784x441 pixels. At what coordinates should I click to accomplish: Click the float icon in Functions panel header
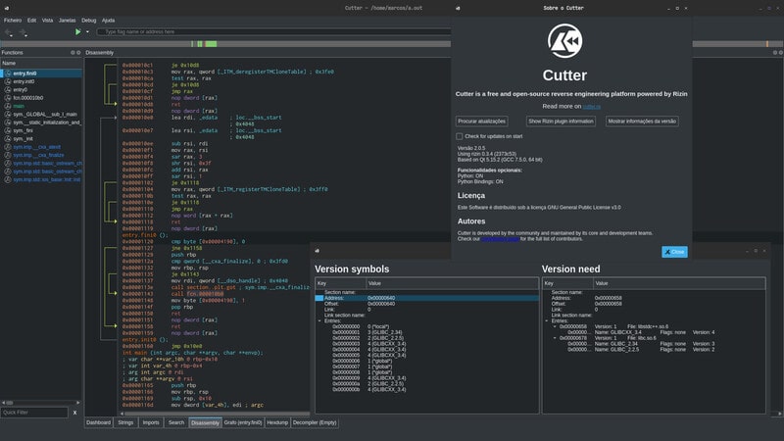pyautogui.click(x=73, y=53)
